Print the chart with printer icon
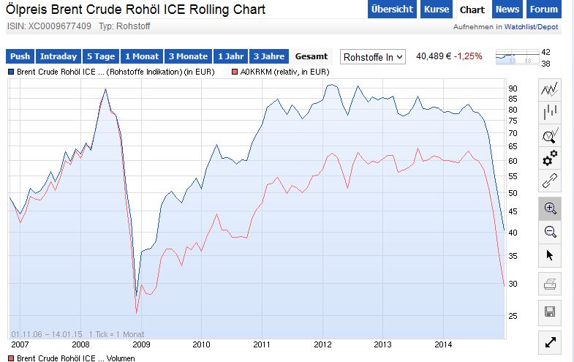 [550, 284]
